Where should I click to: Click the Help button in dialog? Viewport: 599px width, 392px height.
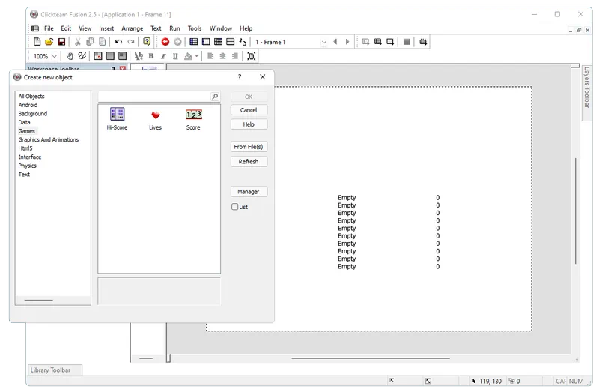(249, 124)
